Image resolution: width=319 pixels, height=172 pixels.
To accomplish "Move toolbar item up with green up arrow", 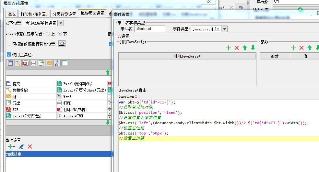I will click(108, 72).
